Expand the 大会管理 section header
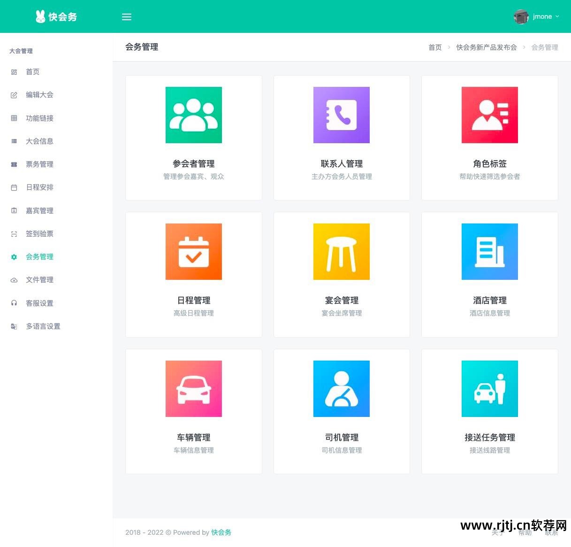The height and width of the screenshot is (547, 571). (21, 51)
